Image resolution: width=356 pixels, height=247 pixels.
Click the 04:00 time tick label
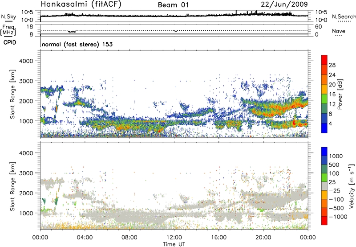coord(85,238)
